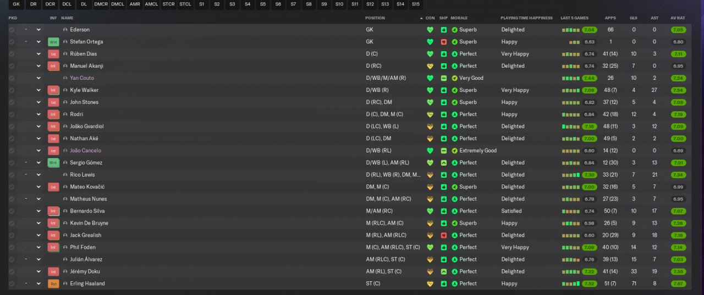The width and height of the screenshot is (704, 295).
Task: Click the person icon next to Matheus Nunes
Action: [65, 199]
